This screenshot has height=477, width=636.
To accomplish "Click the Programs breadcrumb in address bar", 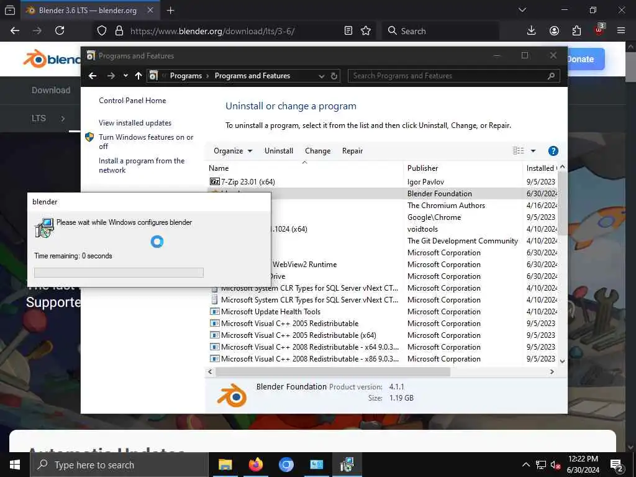I will [186, 76].
